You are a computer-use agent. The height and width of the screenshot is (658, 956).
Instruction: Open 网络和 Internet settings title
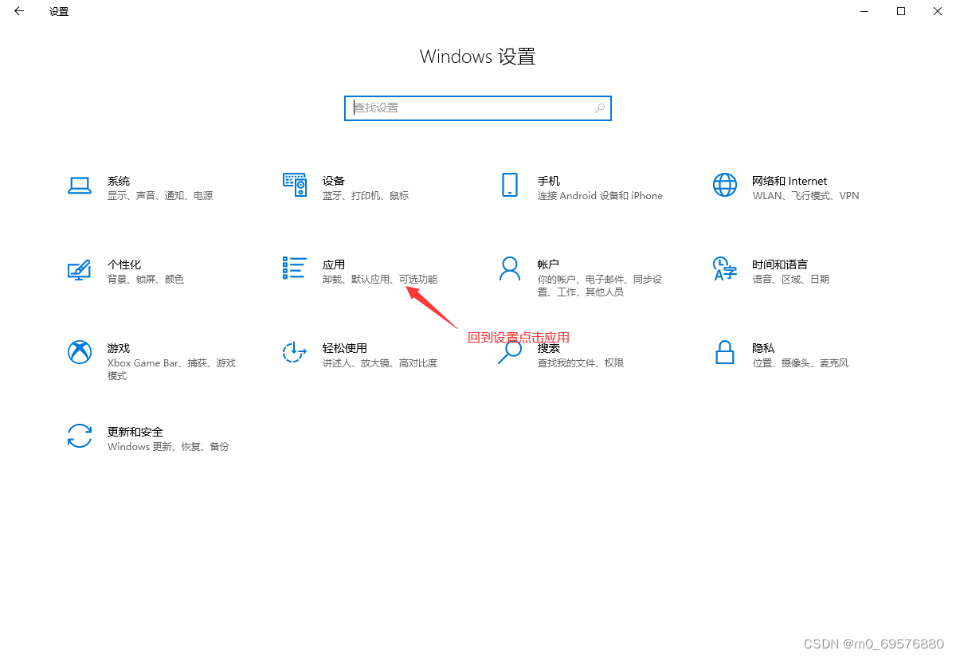[x=789, y=181]
